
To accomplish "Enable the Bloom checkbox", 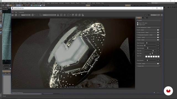I will pos(158,37).
